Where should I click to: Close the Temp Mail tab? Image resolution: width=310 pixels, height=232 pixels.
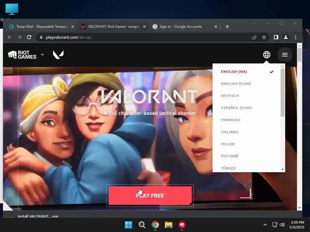73,27
